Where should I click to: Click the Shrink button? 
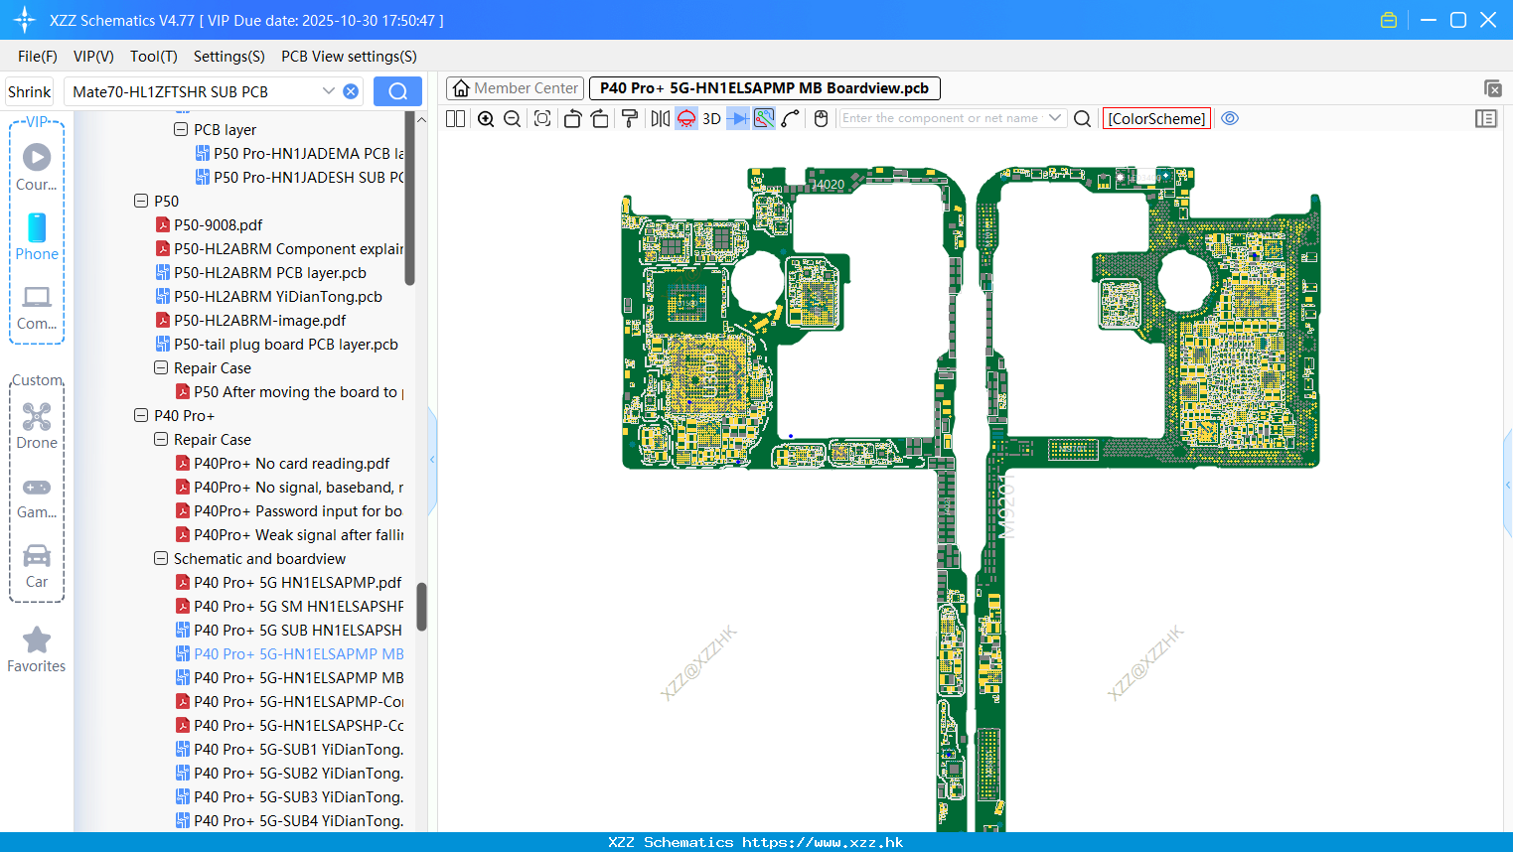coord(29,91)
